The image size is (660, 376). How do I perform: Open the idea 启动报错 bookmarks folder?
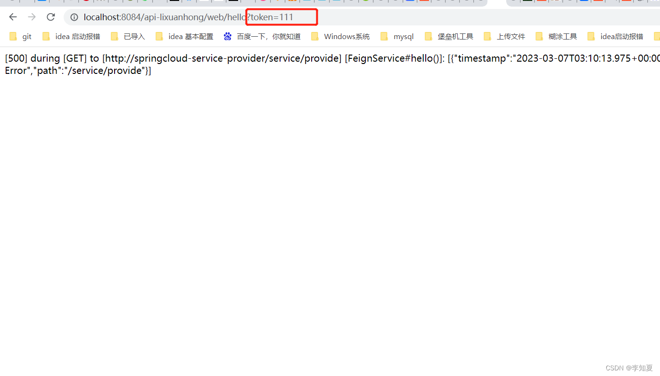77,36
